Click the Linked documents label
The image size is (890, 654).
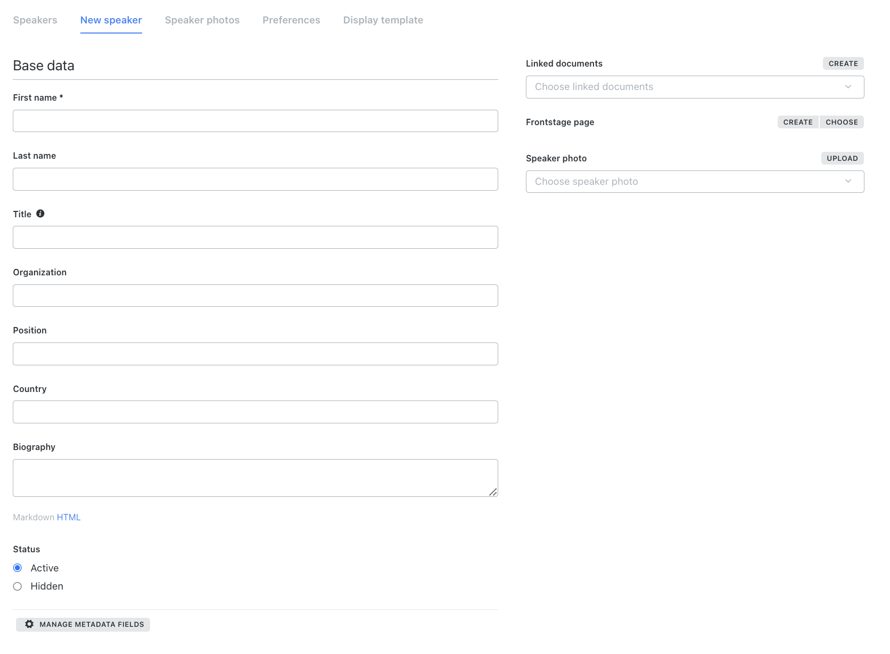564,63
